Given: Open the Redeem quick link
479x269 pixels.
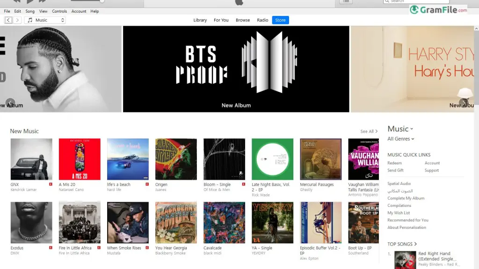Looking at the screenshot, I should [394, 163].
